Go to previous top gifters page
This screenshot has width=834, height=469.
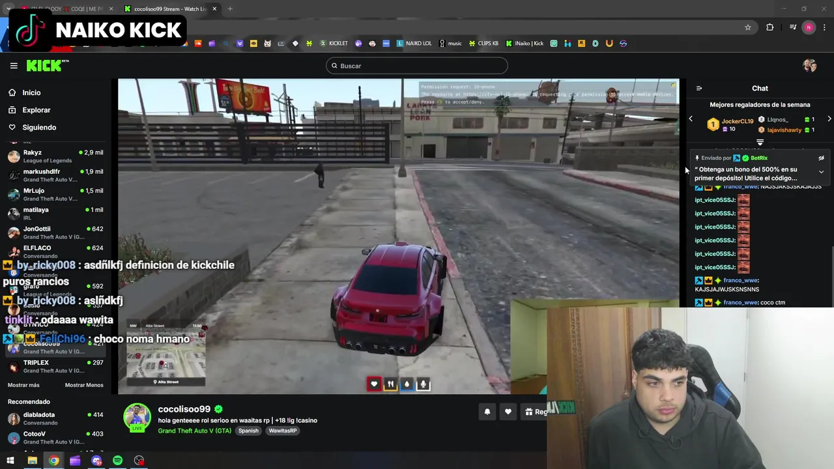691,119
